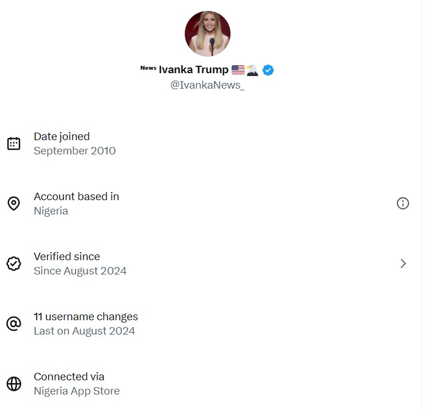Click the September 2010 join date
This screenshot has width=425, height=410.
point(74,151)
